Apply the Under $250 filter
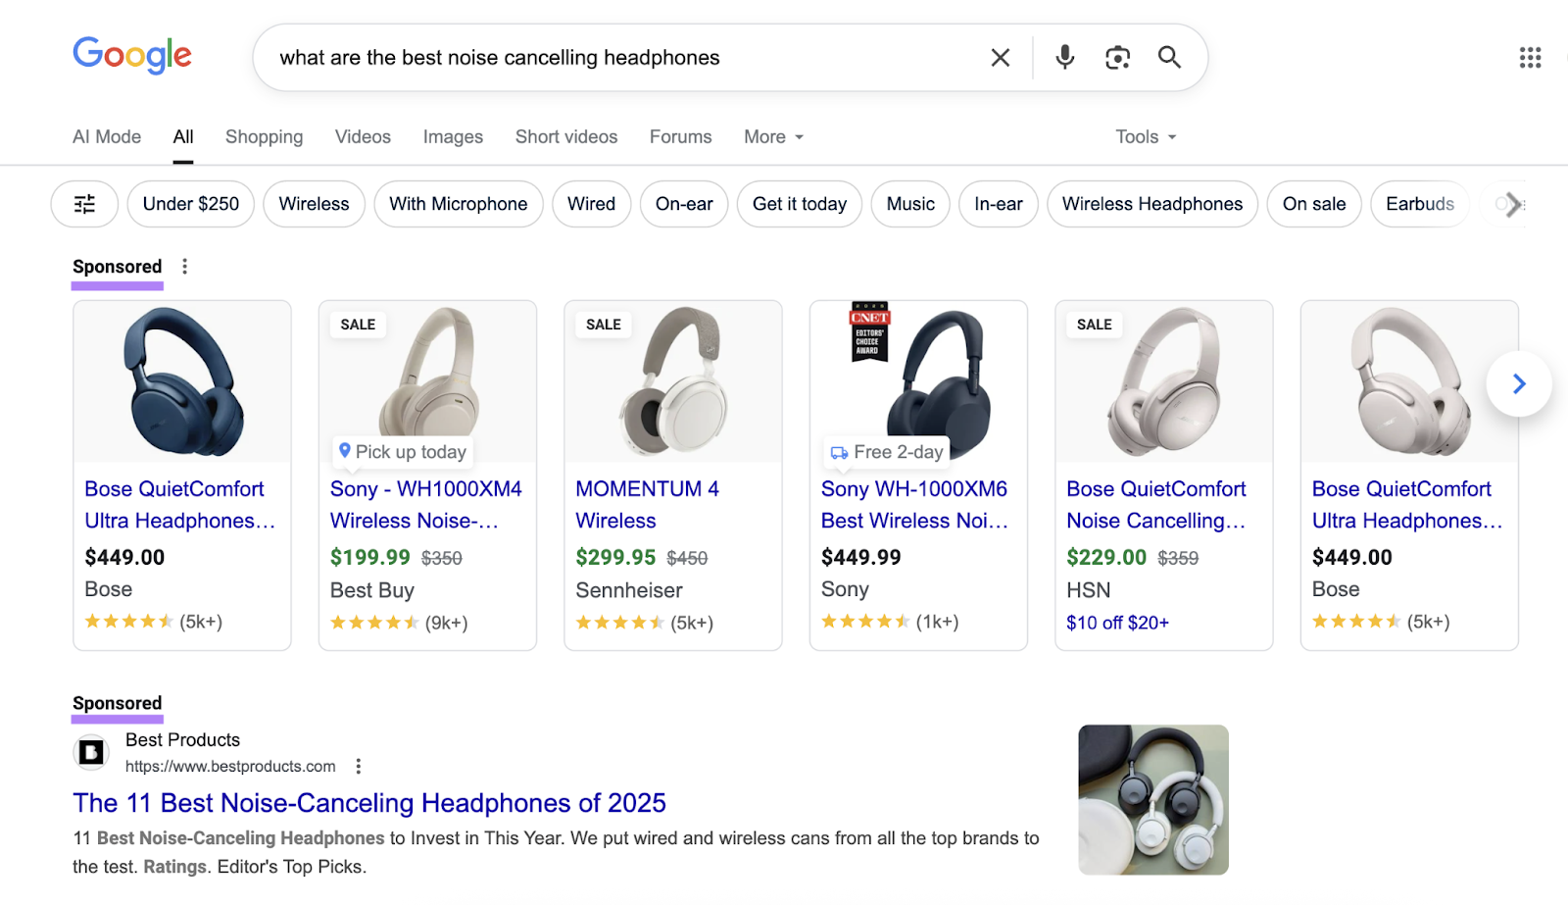Viewport: 1568px width, 905px height. click(190, 204)
